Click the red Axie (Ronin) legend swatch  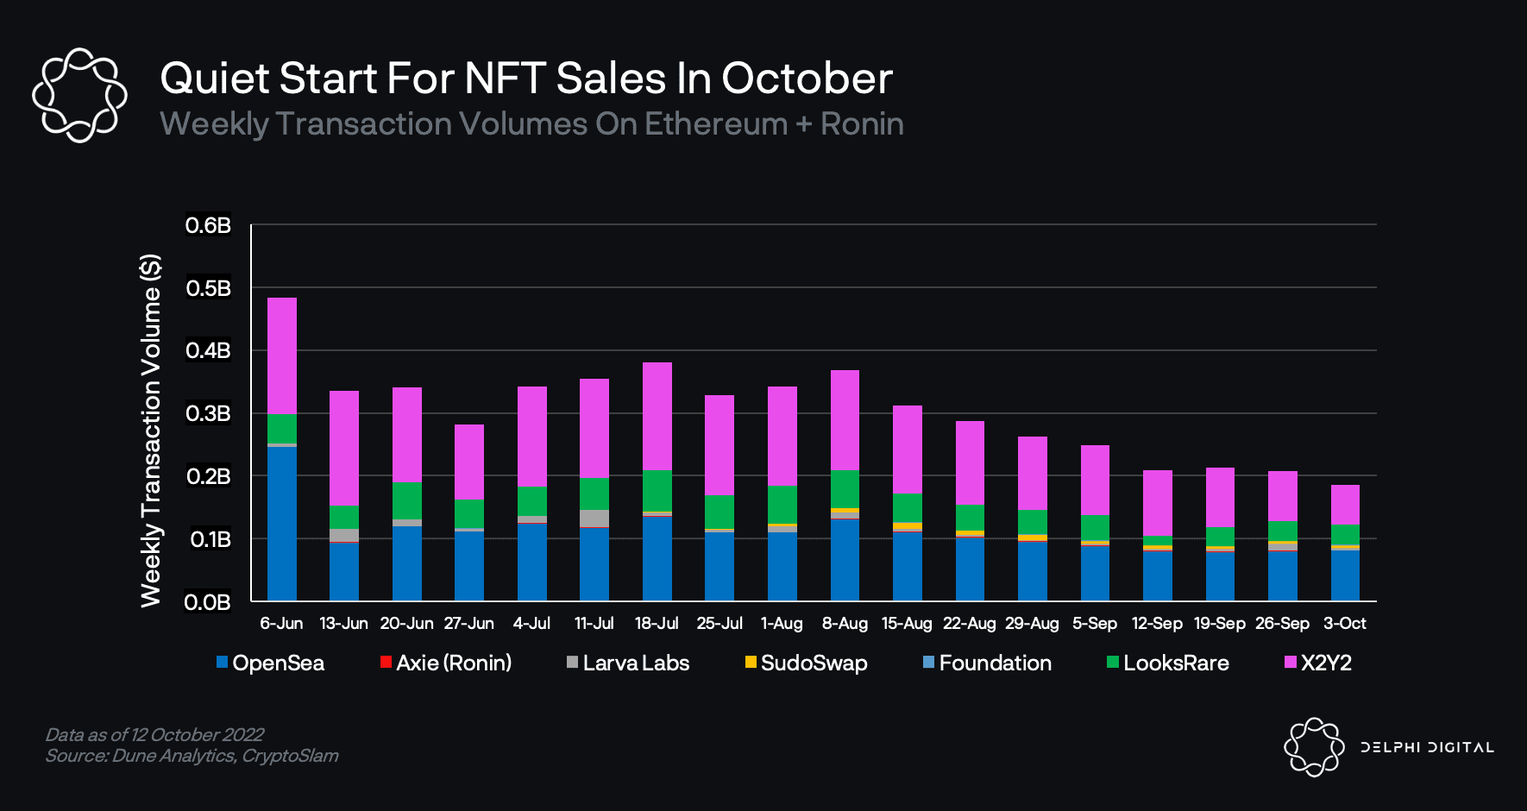(386, 663)
